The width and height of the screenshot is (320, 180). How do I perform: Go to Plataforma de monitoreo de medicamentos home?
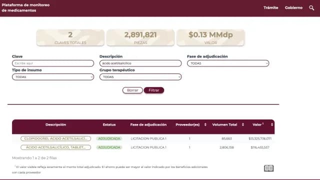(25, 8)
